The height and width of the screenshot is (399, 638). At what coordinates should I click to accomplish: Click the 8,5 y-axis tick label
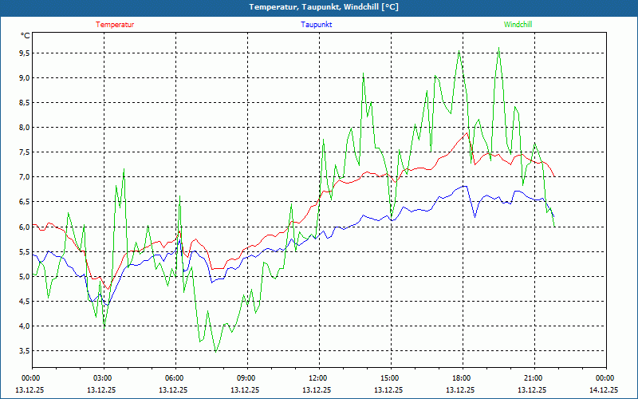click(24, 102)
